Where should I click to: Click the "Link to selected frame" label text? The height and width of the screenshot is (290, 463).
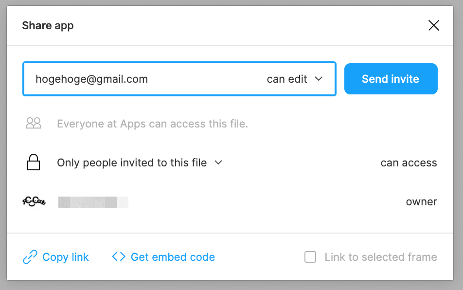(x=381, y=257)
